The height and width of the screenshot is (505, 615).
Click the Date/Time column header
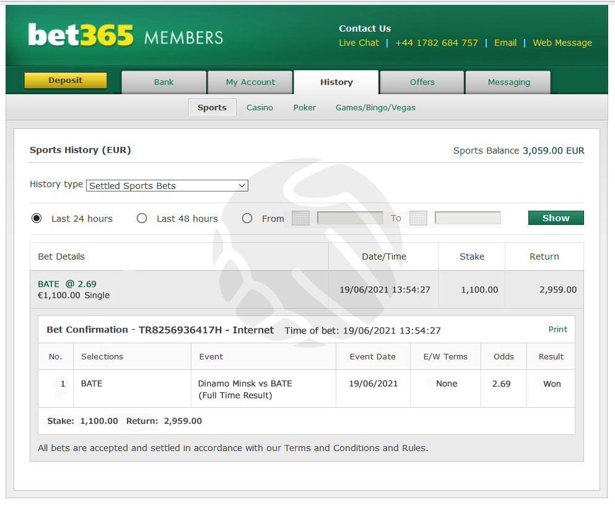[x=384, y=257]
